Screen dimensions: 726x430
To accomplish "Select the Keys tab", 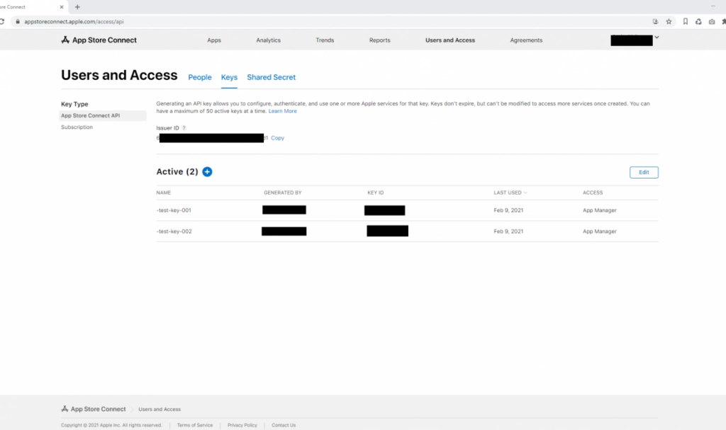I will tap(229, 77).
